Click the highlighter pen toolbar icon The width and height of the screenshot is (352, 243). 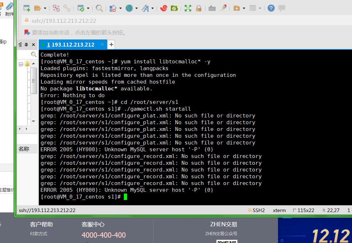click(x=223, y=8)
